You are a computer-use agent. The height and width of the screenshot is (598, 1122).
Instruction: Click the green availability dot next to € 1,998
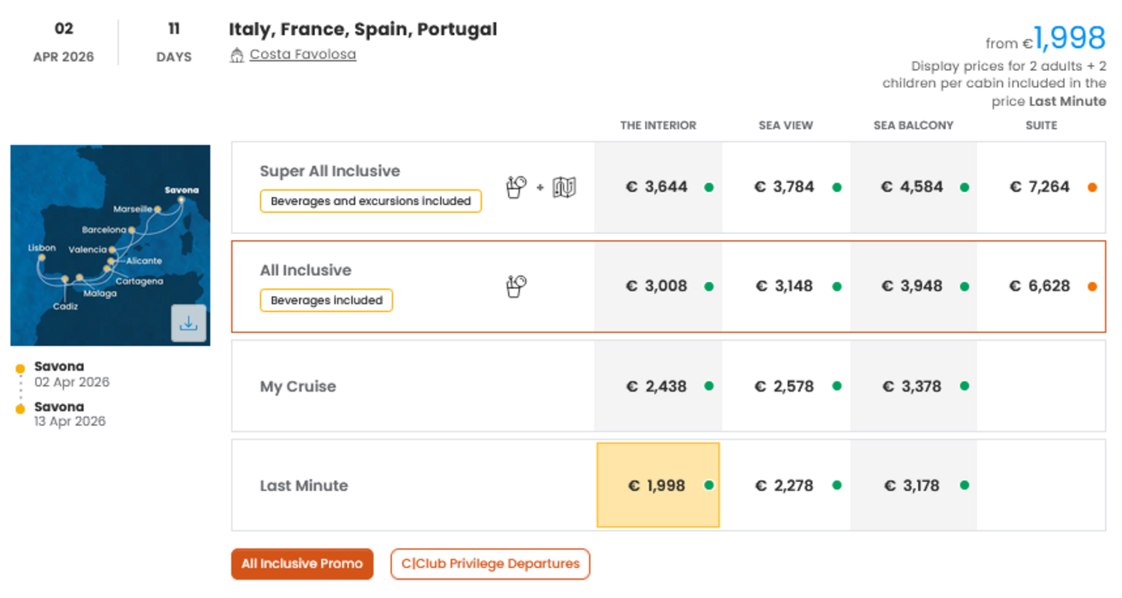[708, 485]
